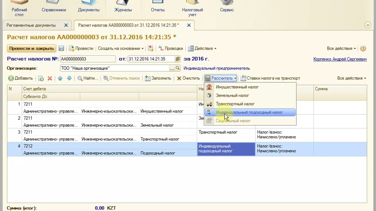Click the Субконто Дт. column header
The height and width of the screenshot is (211, 376).
coord(51,96)
